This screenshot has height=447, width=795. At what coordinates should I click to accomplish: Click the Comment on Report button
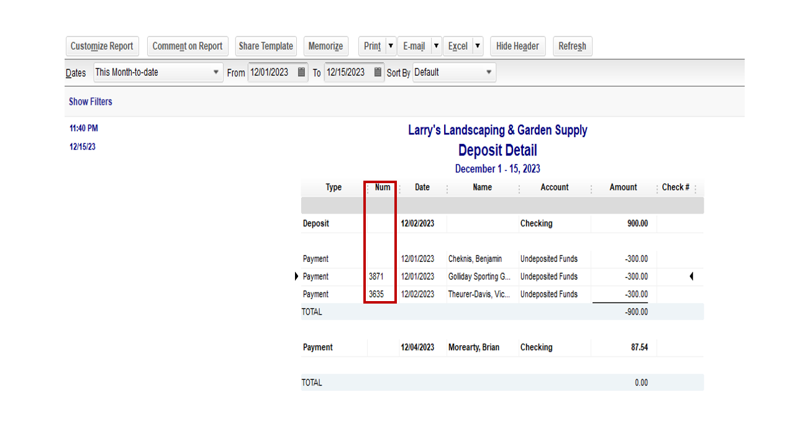(188, 45)
